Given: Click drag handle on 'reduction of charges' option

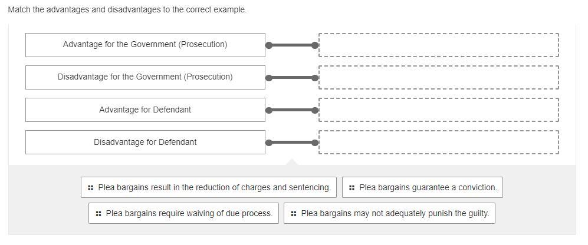Looking at the screenshot, I should point(90,188).
